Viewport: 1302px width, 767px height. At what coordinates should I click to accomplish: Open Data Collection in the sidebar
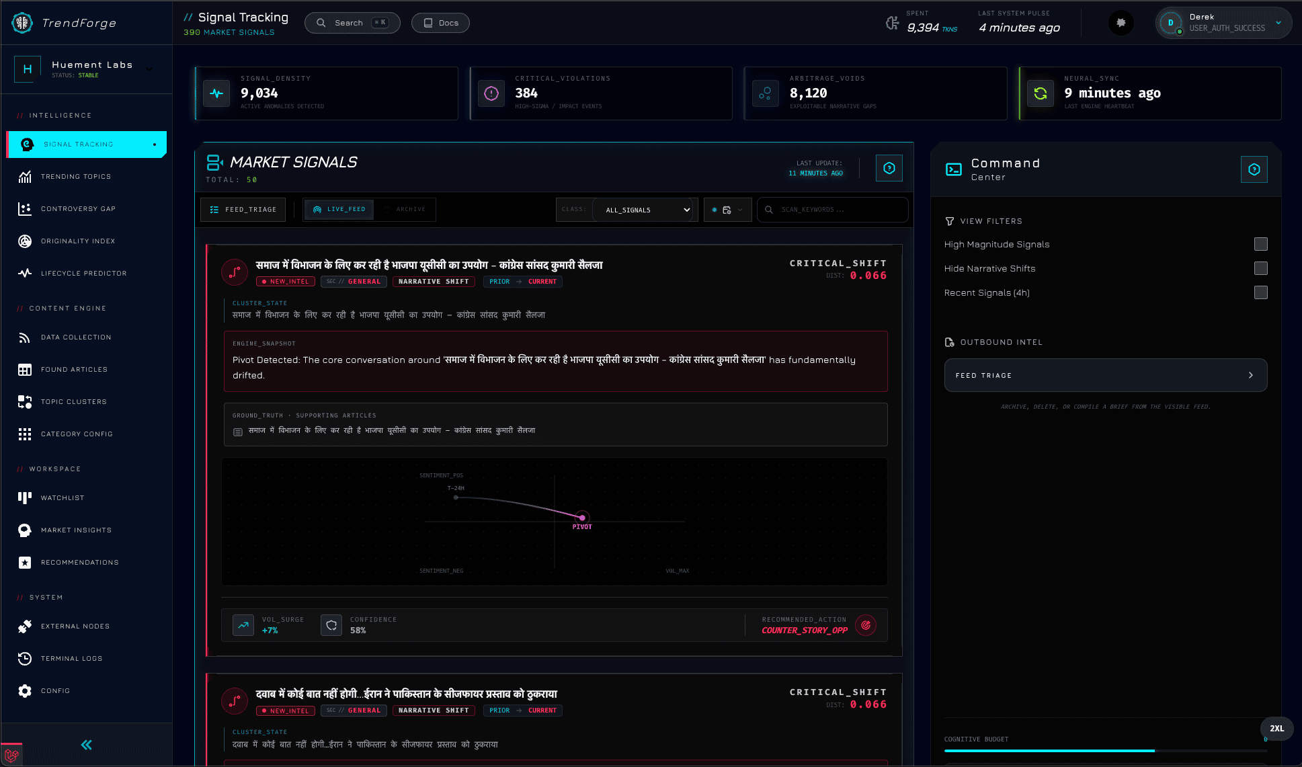click(86, 337)
